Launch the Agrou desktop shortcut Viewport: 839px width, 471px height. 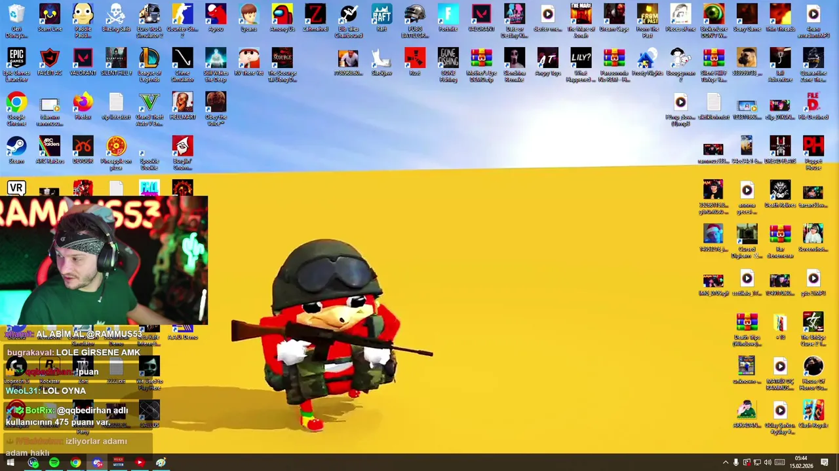(216, 18)
